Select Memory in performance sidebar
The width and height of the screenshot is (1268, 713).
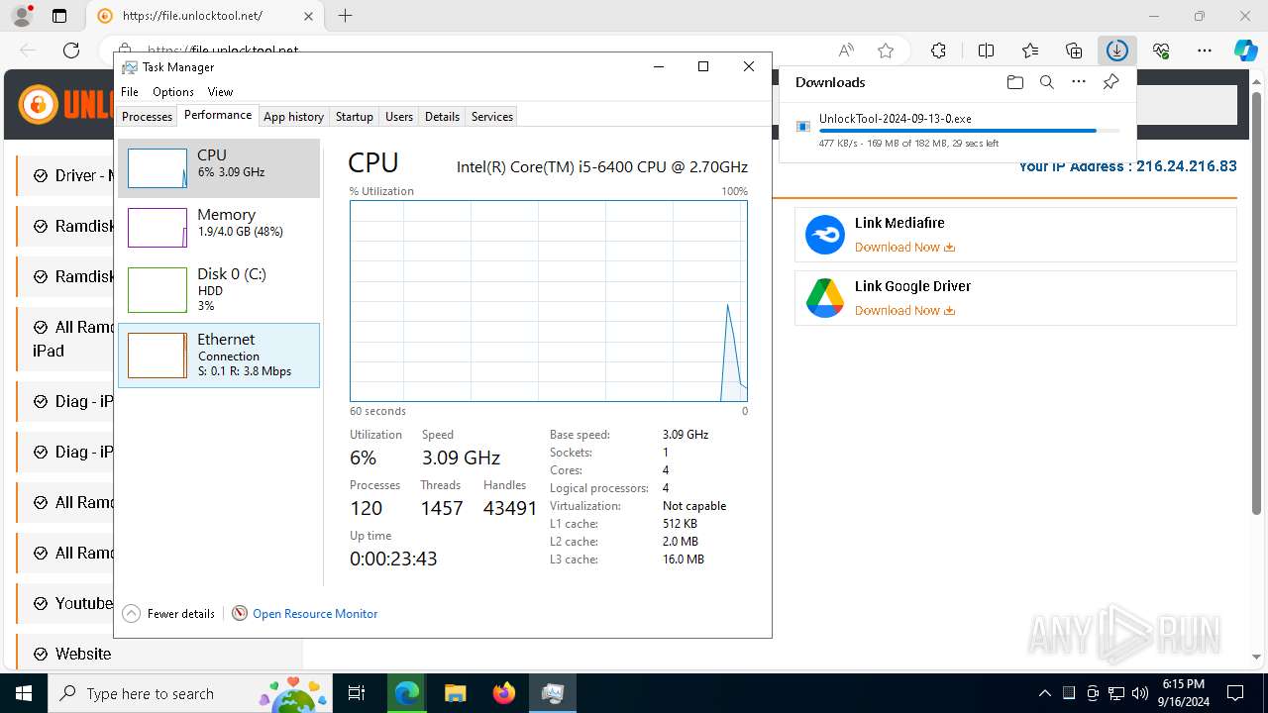(219, 227)
